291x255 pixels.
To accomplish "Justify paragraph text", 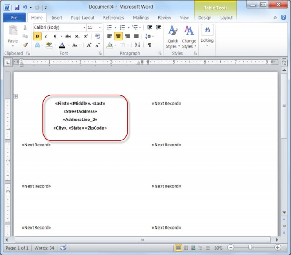I will point(136,36).
